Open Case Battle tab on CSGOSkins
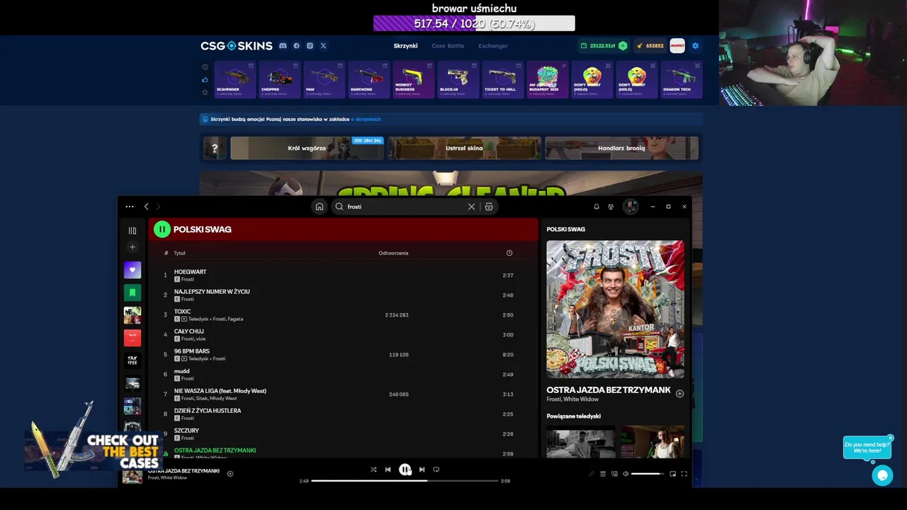Screen dimensions: 907x510 coord(448,46)
